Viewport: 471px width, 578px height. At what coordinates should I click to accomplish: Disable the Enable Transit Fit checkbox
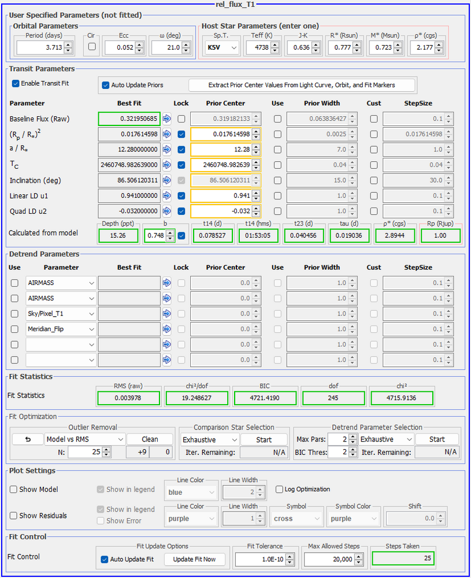click(14, 83)
